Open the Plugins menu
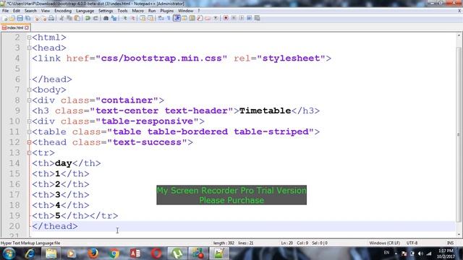This screenshot has width=463, height=260. (x=167, y=11)
